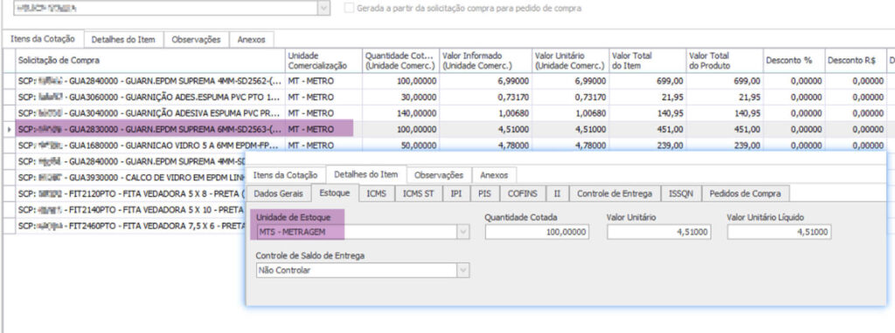Switch to the Detalhes do Item tab at top
The width and height of the screenshot is (895, 333).
point(124,39)
